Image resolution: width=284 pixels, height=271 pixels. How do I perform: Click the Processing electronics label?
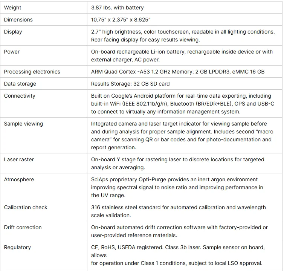[32, 72]
